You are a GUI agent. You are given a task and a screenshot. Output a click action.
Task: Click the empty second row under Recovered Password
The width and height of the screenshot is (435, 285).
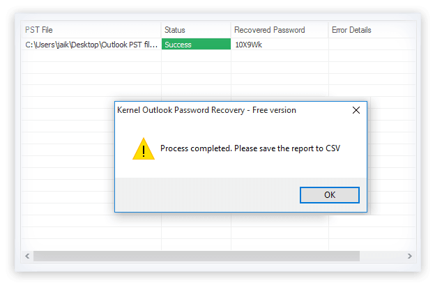tap(280, 56)
